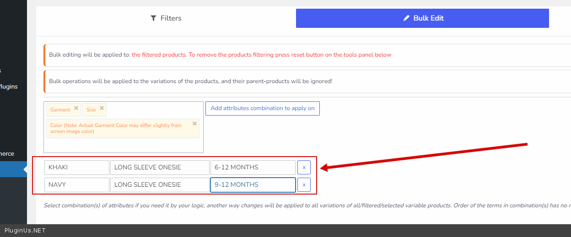Click empty area of attributes multi-select box
The height and width of the screenshot is (237, 571).
[124, 145]
